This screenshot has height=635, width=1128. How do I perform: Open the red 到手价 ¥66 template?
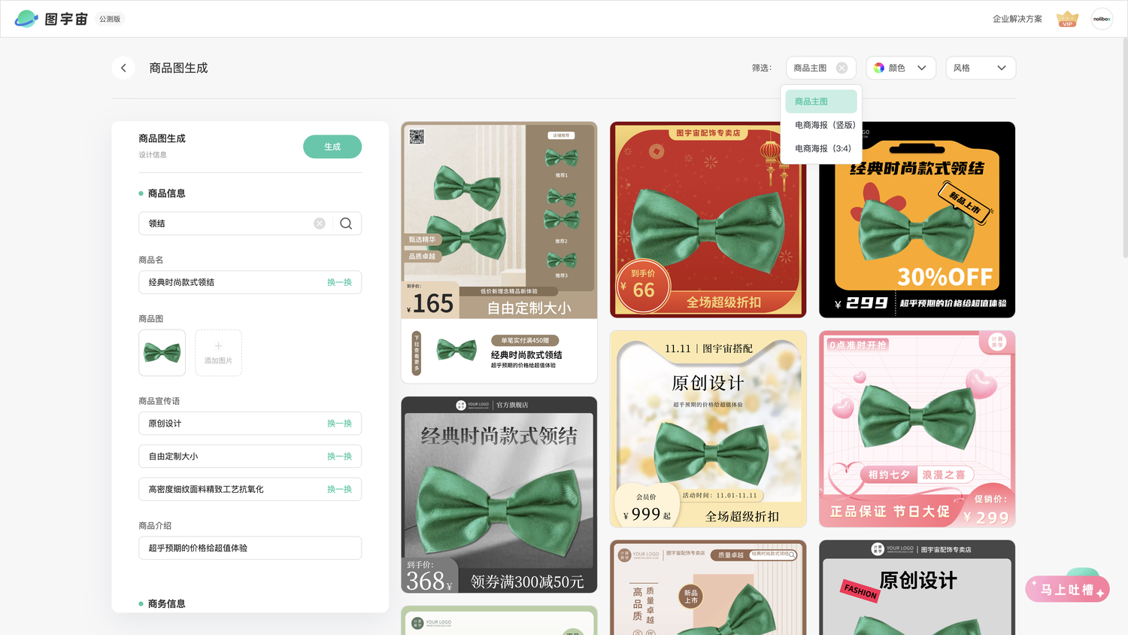tap(708, 220)
